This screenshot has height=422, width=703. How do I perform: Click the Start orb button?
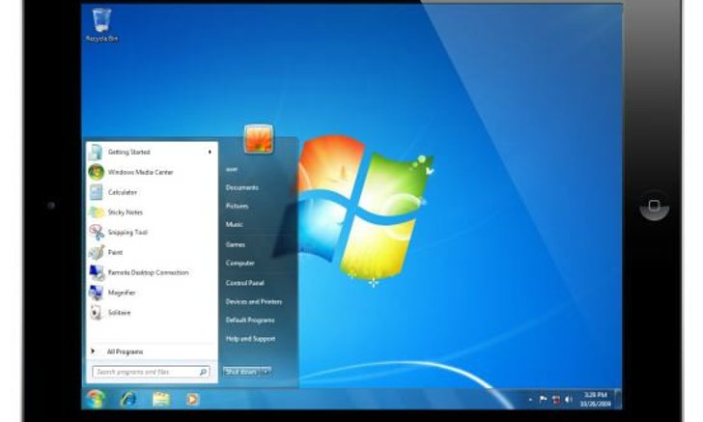click(x=96, y=399)
